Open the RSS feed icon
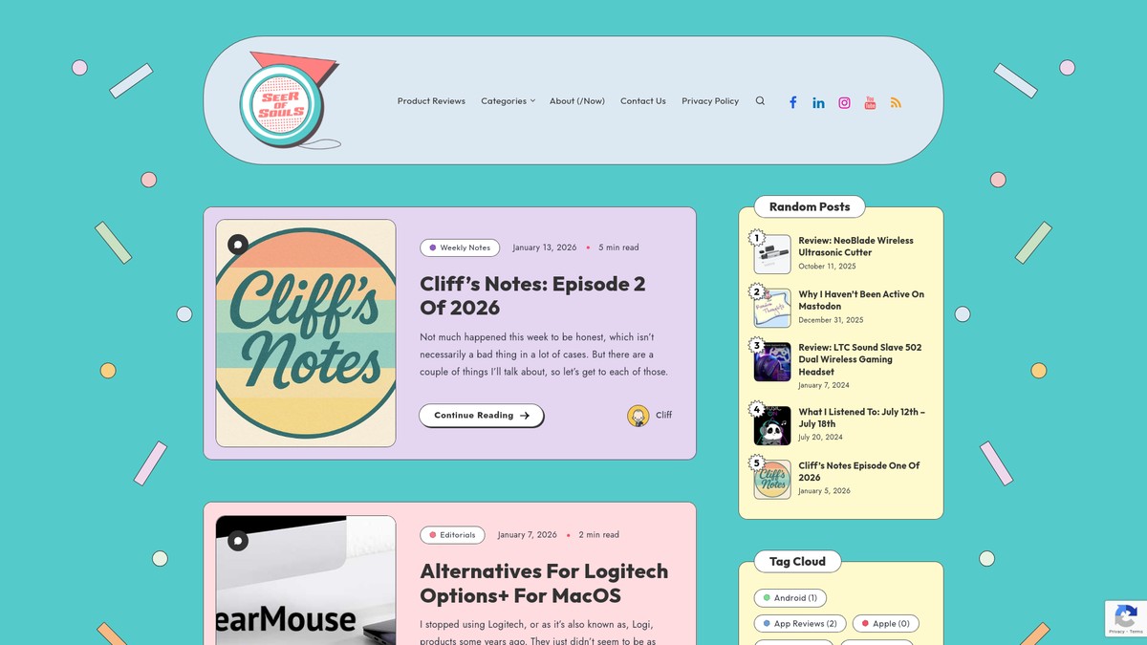This screenshot has width=1147, height=645. 896,102
